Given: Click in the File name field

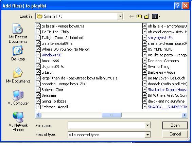Looking at the screenshot, I should (x=106, y=125).
